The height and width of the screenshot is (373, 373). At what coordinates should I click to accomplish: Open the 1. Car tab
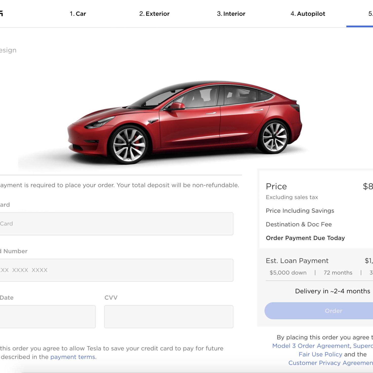[78, 14]
